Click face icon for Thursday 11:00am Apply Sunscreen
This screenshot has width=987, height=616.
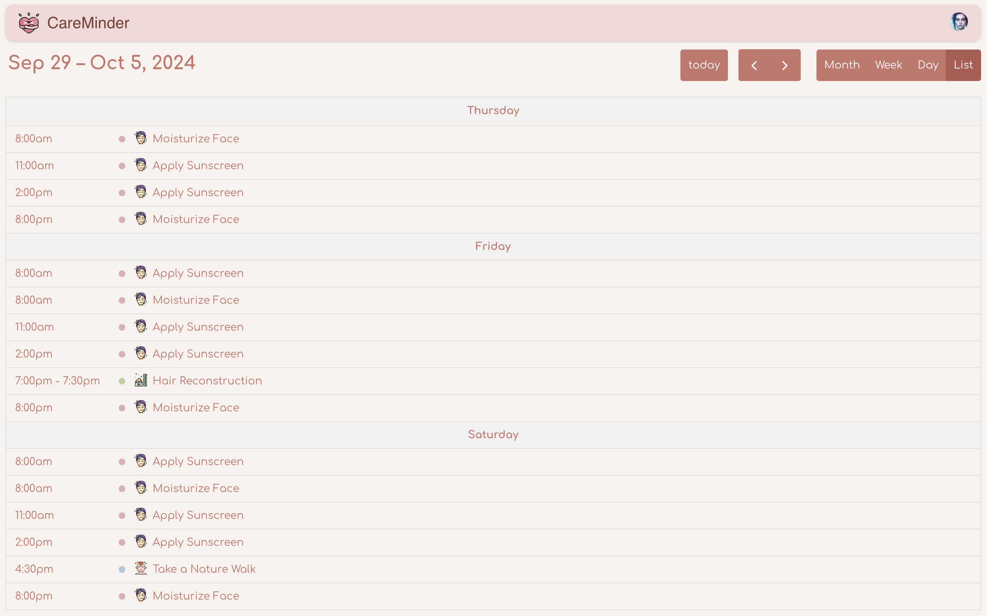(141, 165)
